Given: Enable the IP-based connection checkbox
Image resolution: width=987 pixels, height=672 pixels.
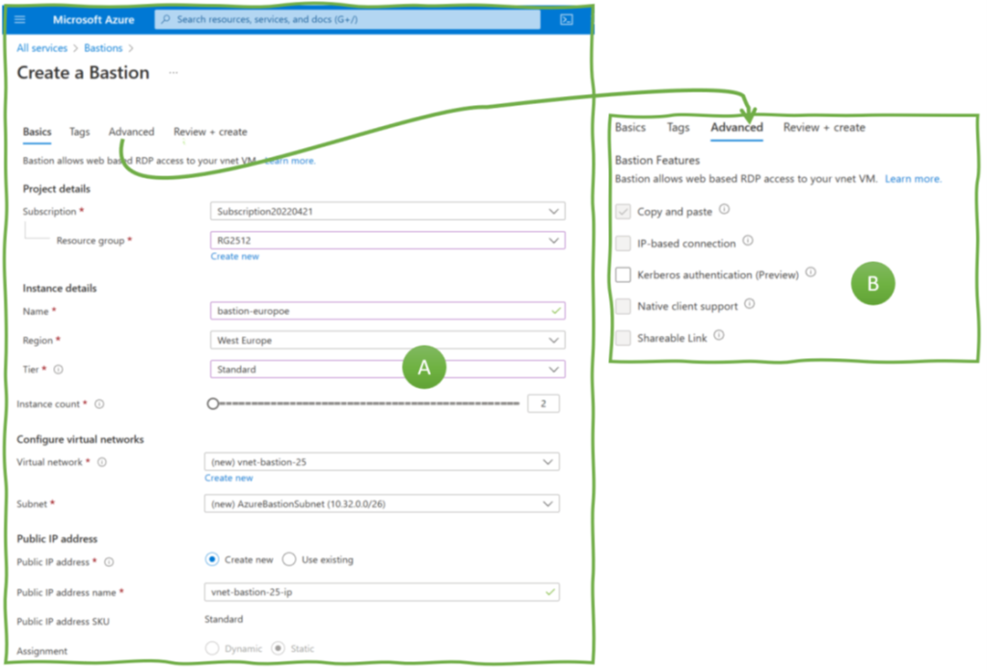Looking at the screenshot, I should coord(624,244).
